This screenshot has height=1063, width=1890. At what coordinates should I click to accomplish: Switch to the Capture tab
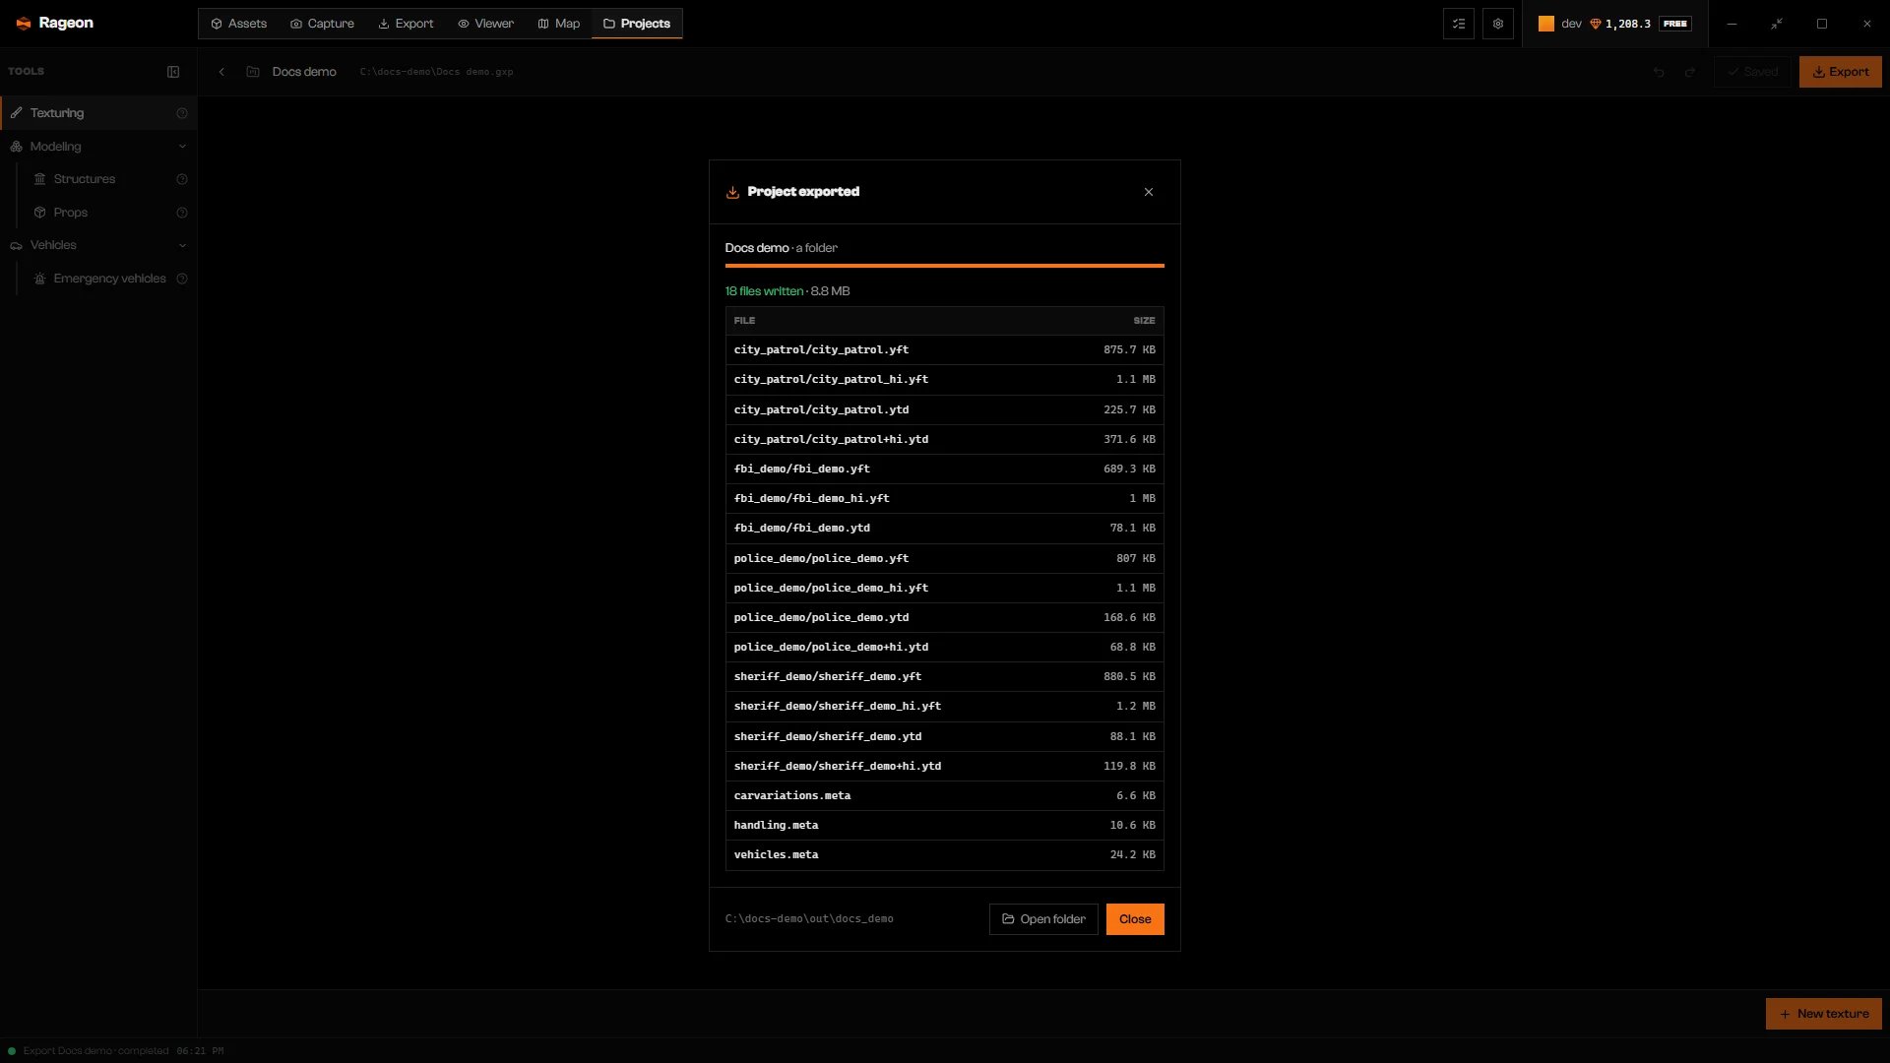coord(322,24)
